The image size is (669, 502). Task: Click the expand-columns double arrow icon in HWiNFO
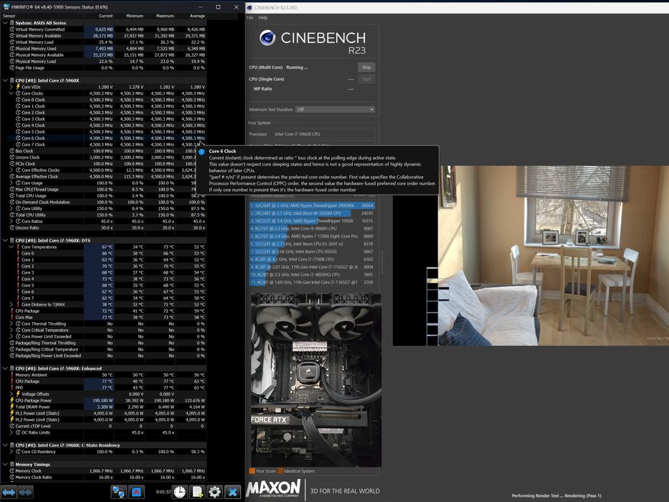coord(9,492)
